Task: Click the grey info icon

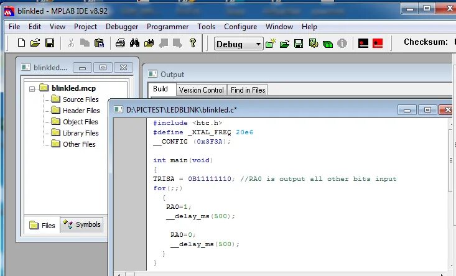Action: (x=342, y=44)
